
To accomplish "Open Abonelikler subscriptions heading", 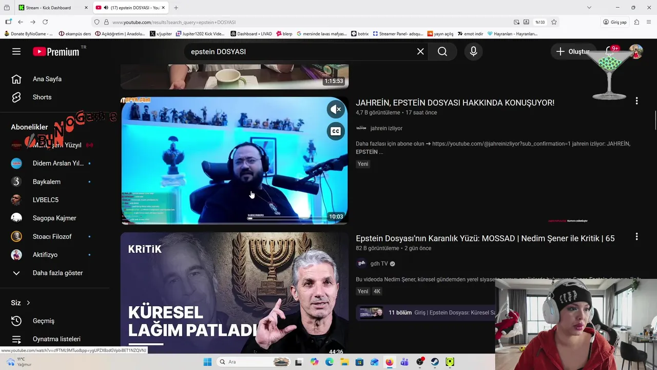I will pos(29,127).
